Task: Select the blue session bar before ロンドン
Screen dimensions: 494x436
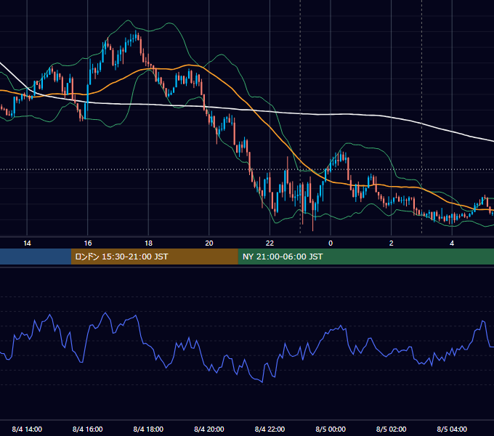Action: 36,257
